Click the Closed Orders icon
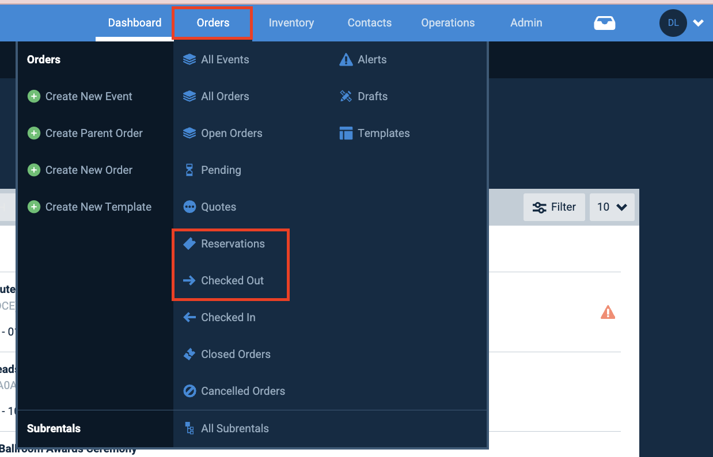 click(x=189, y=354)
